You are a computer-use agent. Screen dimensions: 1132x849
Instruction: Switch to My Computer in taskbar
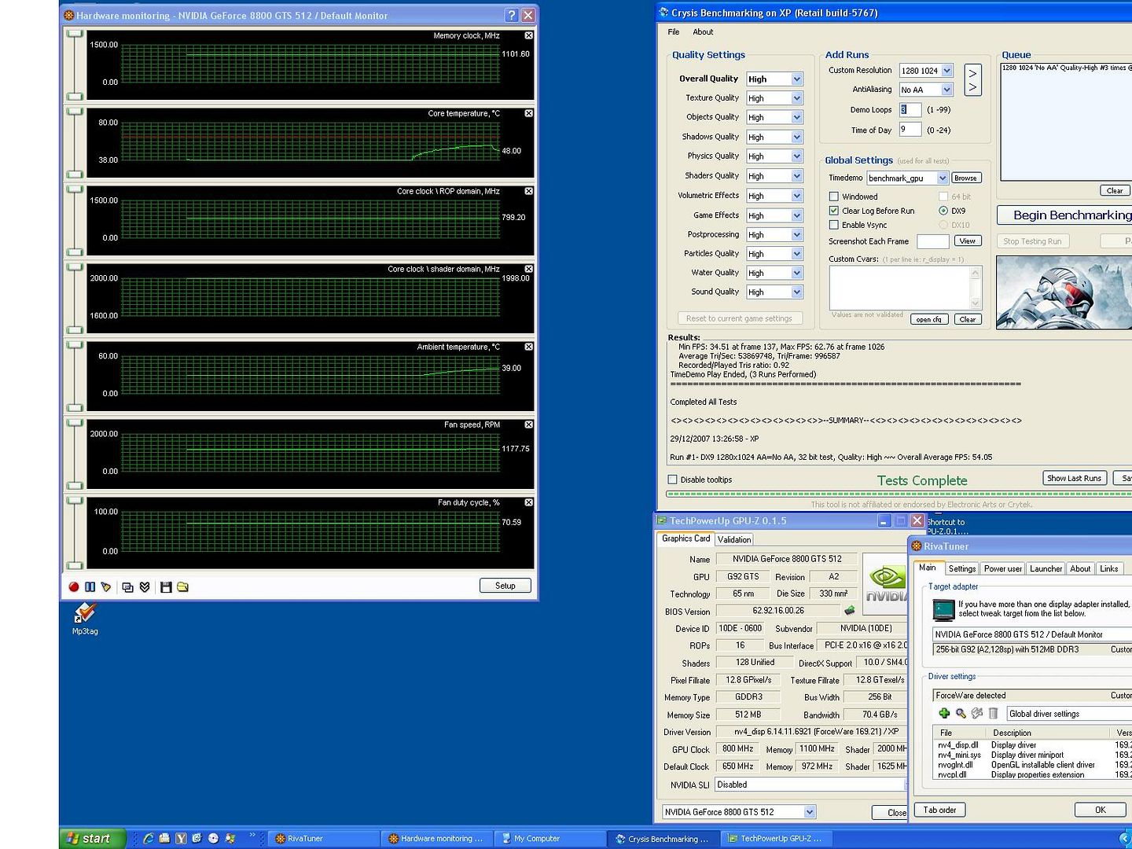pyautogui.click(x=549, y=838)
